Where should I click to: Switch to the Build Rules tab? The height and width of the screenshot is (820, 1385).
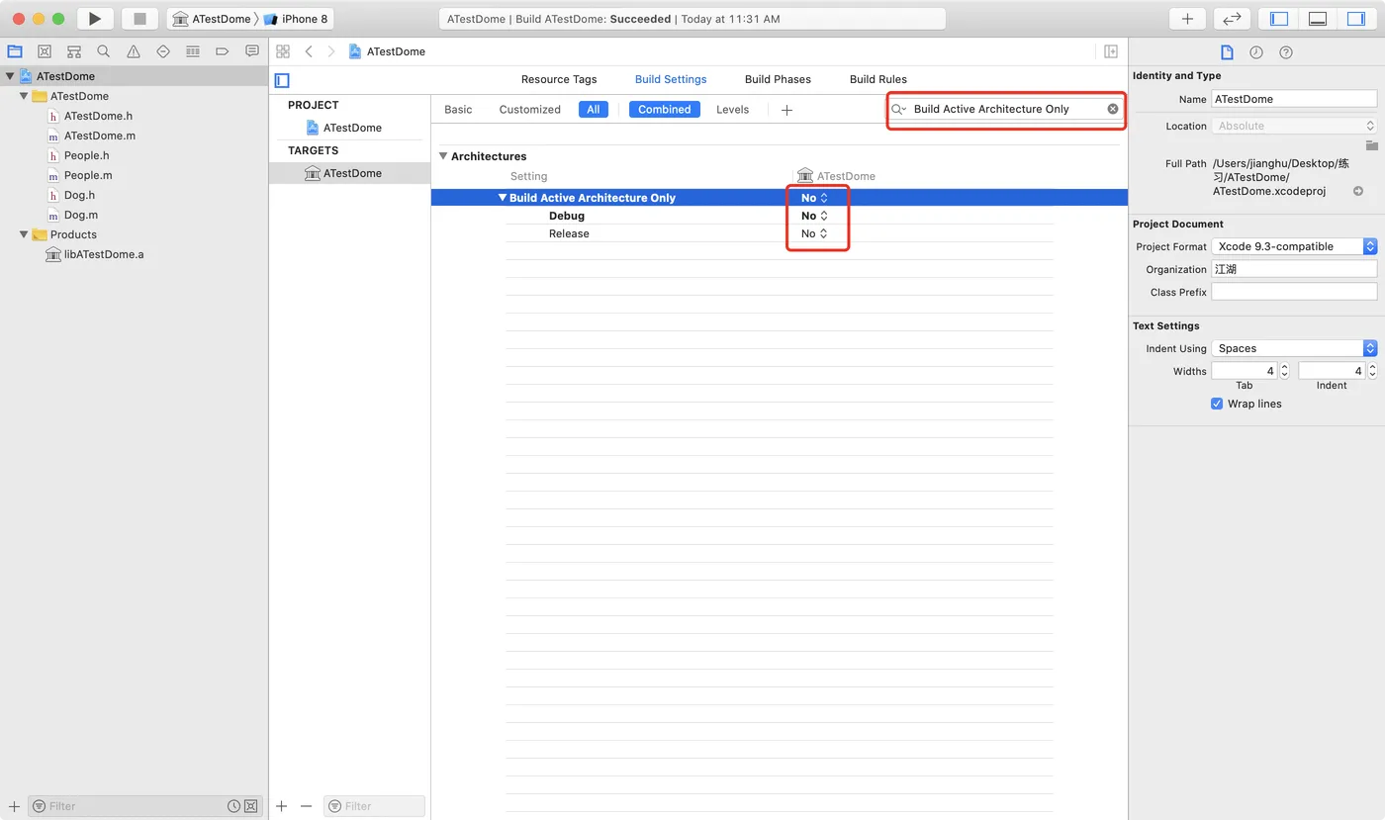pyautogui.click(x=878, y=79)
